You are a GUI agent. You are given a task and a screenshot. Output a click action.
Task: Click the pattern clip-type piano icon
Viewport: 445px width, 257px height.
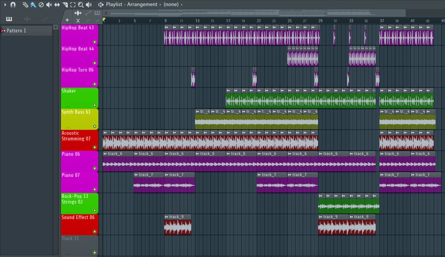[97, 13]
